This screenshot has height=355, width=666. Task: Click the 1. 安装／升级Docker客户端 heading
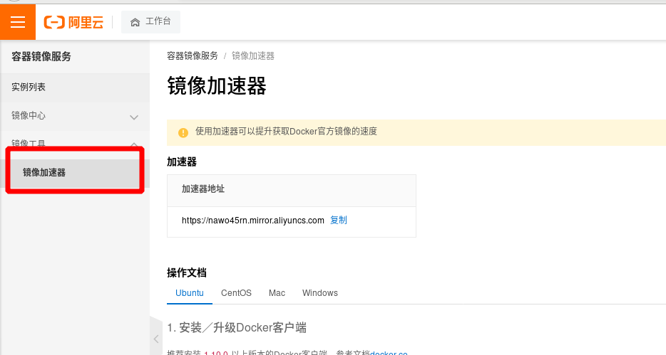237,327
